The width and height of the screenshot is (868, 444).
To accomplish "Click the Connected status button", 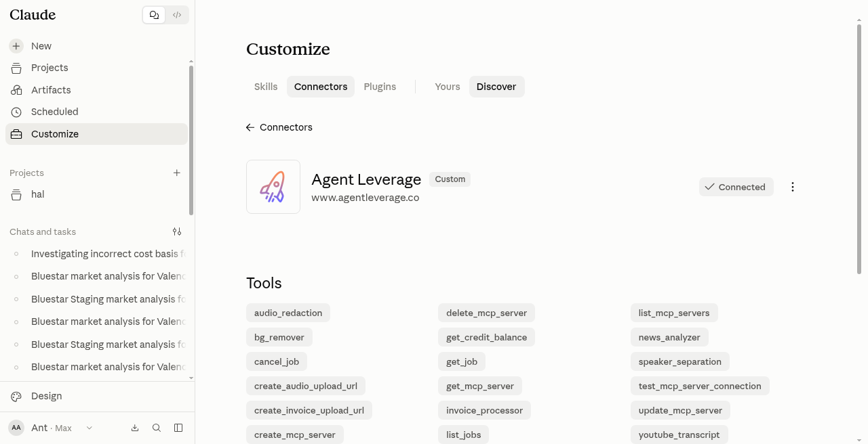I will point(736,187).
